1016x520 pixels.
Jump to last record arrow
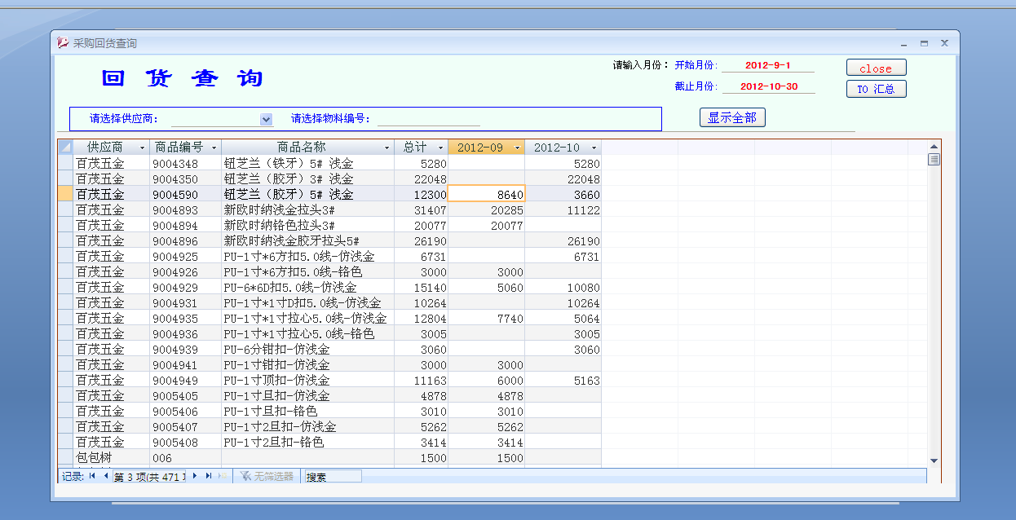[x=209, y=476]
